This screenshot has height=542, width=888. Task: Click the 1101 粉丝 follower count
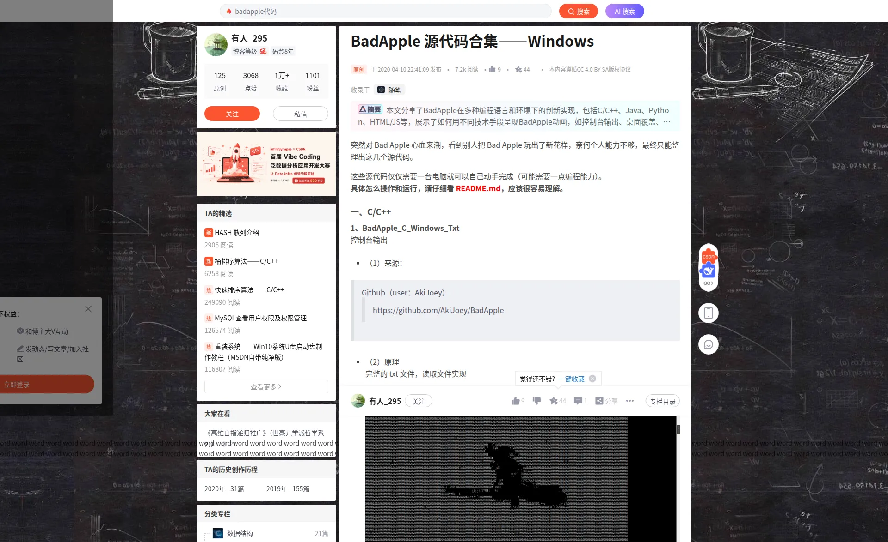coord(313,81)
